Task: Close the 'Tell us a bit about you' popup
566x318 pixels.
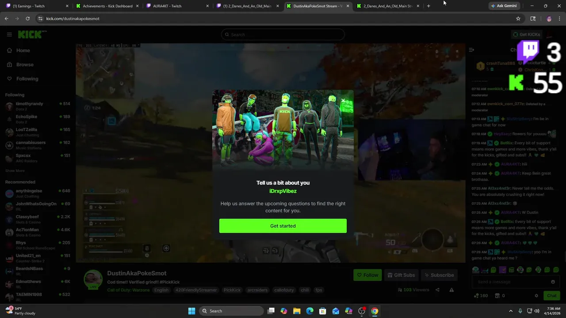Action: tap(343, 101)
